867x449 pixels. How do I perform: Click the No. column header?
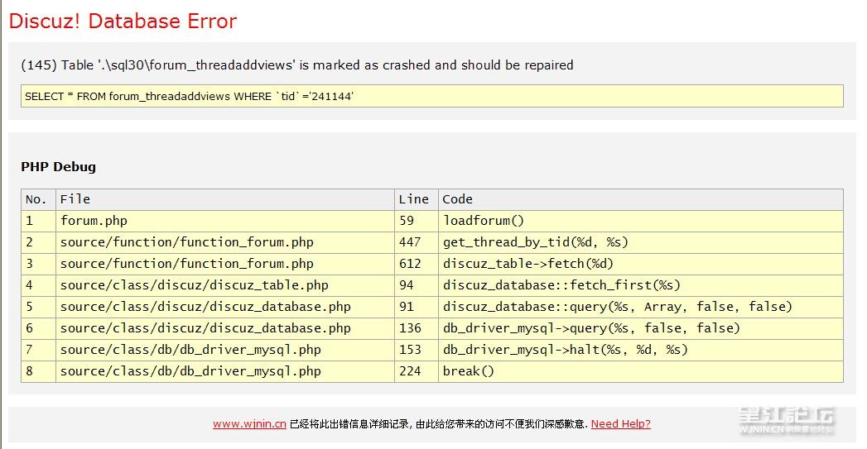click(x=39, y=199)
